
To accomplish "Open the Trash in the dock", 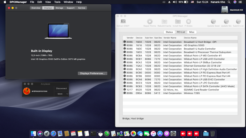I will [212, 134].
